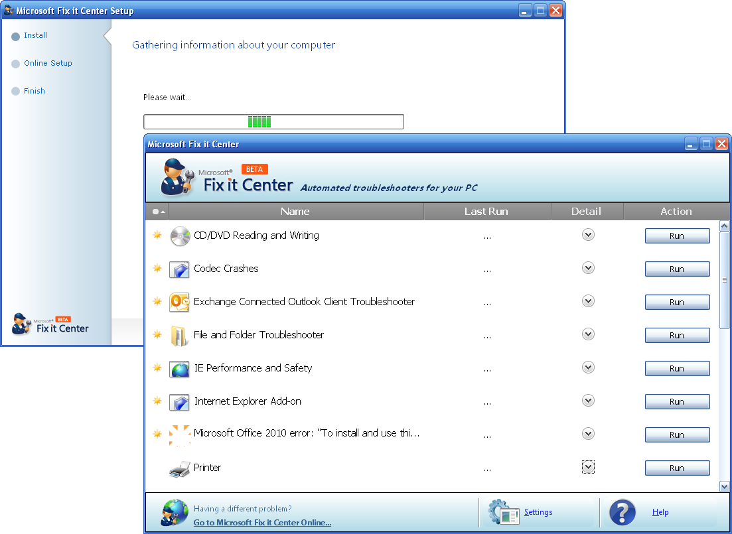Click the star marker beside IE Performance and Safety
This screenshot has height=534, width=732.
(157, 367)
